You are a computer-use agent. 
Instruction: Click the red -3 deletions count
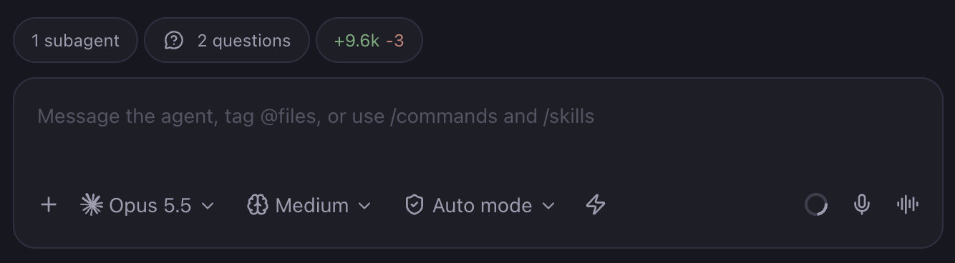click(x=395, y=41)
